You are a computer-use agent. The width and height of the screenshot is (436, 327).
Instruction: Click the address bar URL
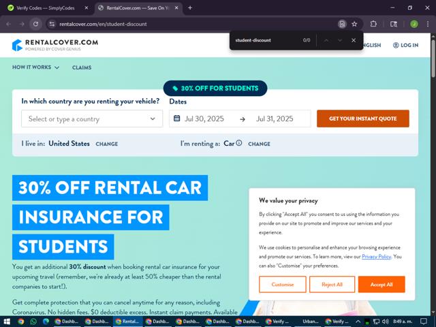tap(103, 24)
